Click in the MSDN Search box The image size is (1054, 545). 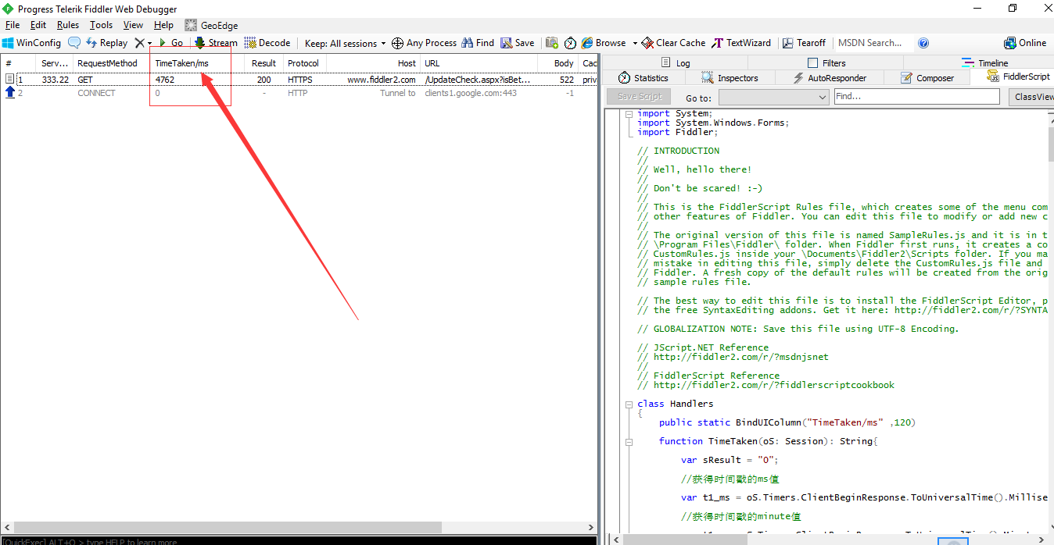point(873,43)
